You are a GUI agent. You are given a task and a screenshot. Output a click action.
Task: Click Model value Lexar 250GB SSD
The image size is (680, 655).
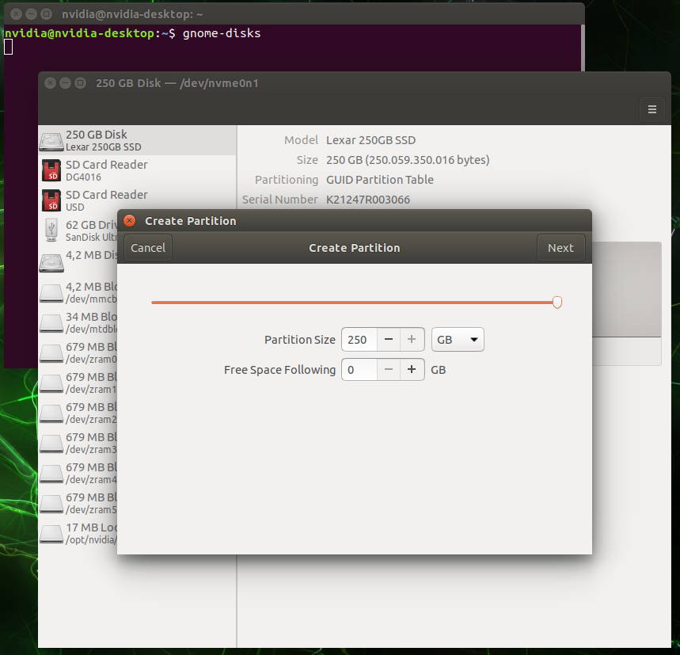(370, 140)
